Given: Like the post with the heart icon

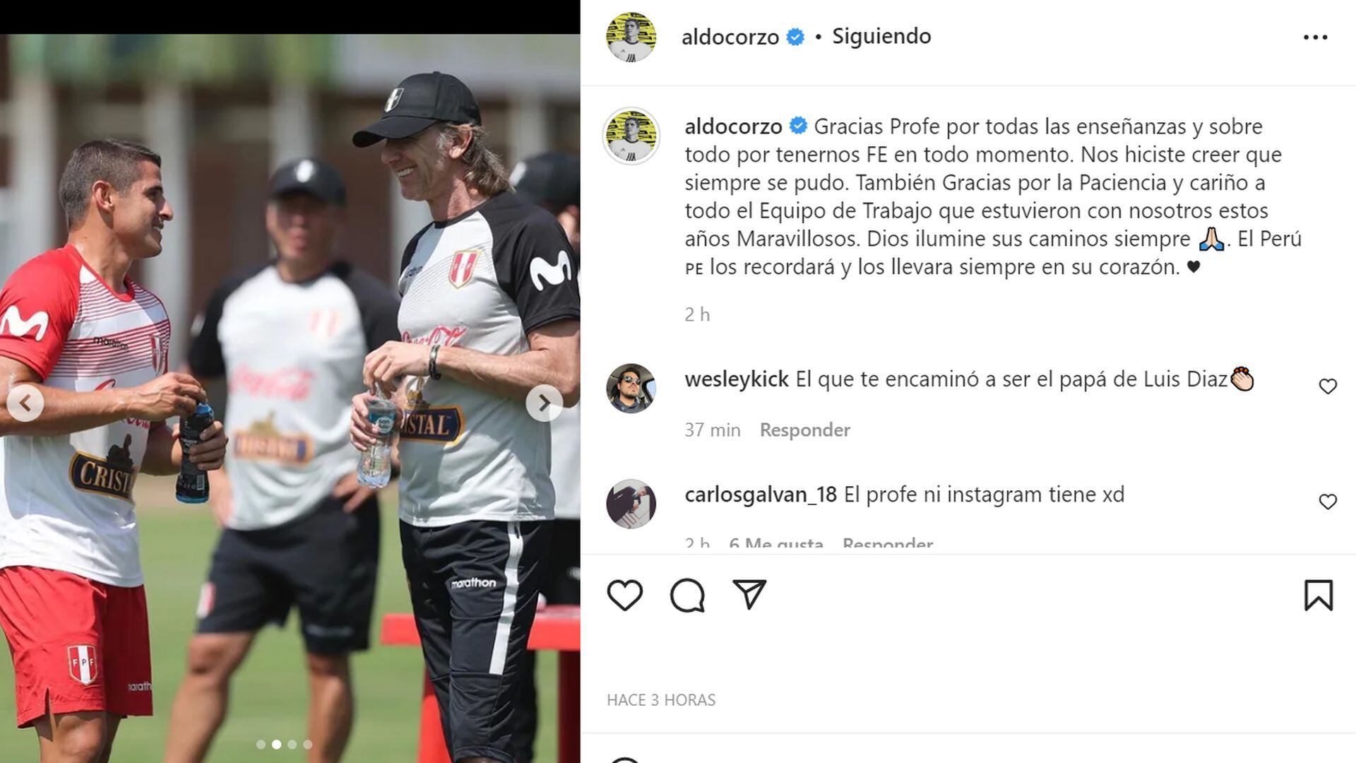Looking at the screenshot, I should pos(625,596).
